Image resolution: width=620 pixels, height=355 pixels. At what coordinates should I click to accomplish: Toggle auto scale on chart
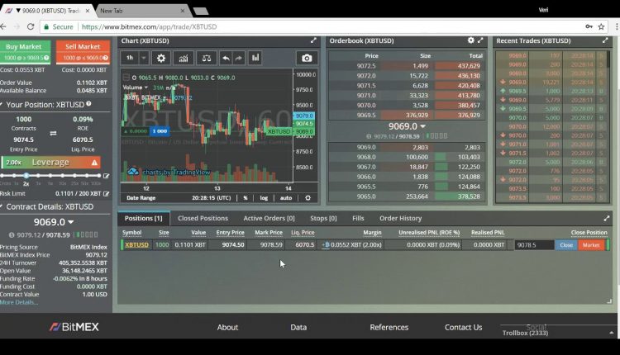click(286, 198)
